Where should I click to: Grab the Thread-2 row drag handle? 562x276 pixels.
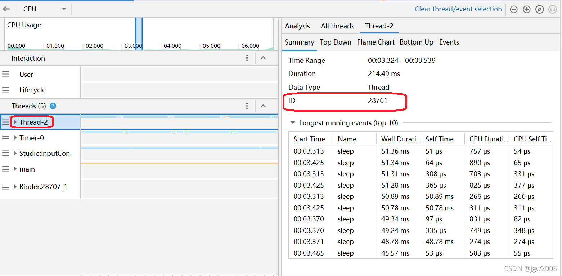click(5, 122)
